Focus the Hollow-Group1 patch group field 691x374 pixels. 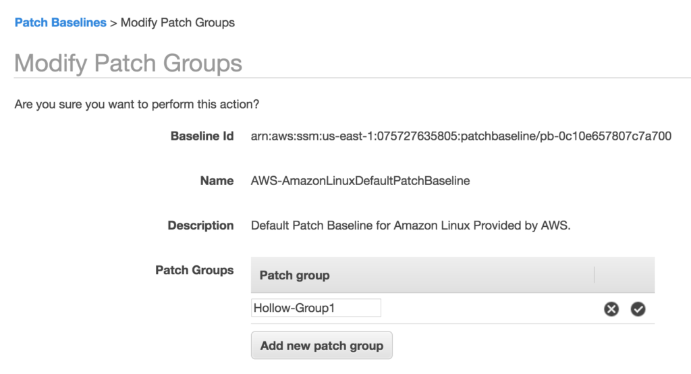click(x=316, y=309)
